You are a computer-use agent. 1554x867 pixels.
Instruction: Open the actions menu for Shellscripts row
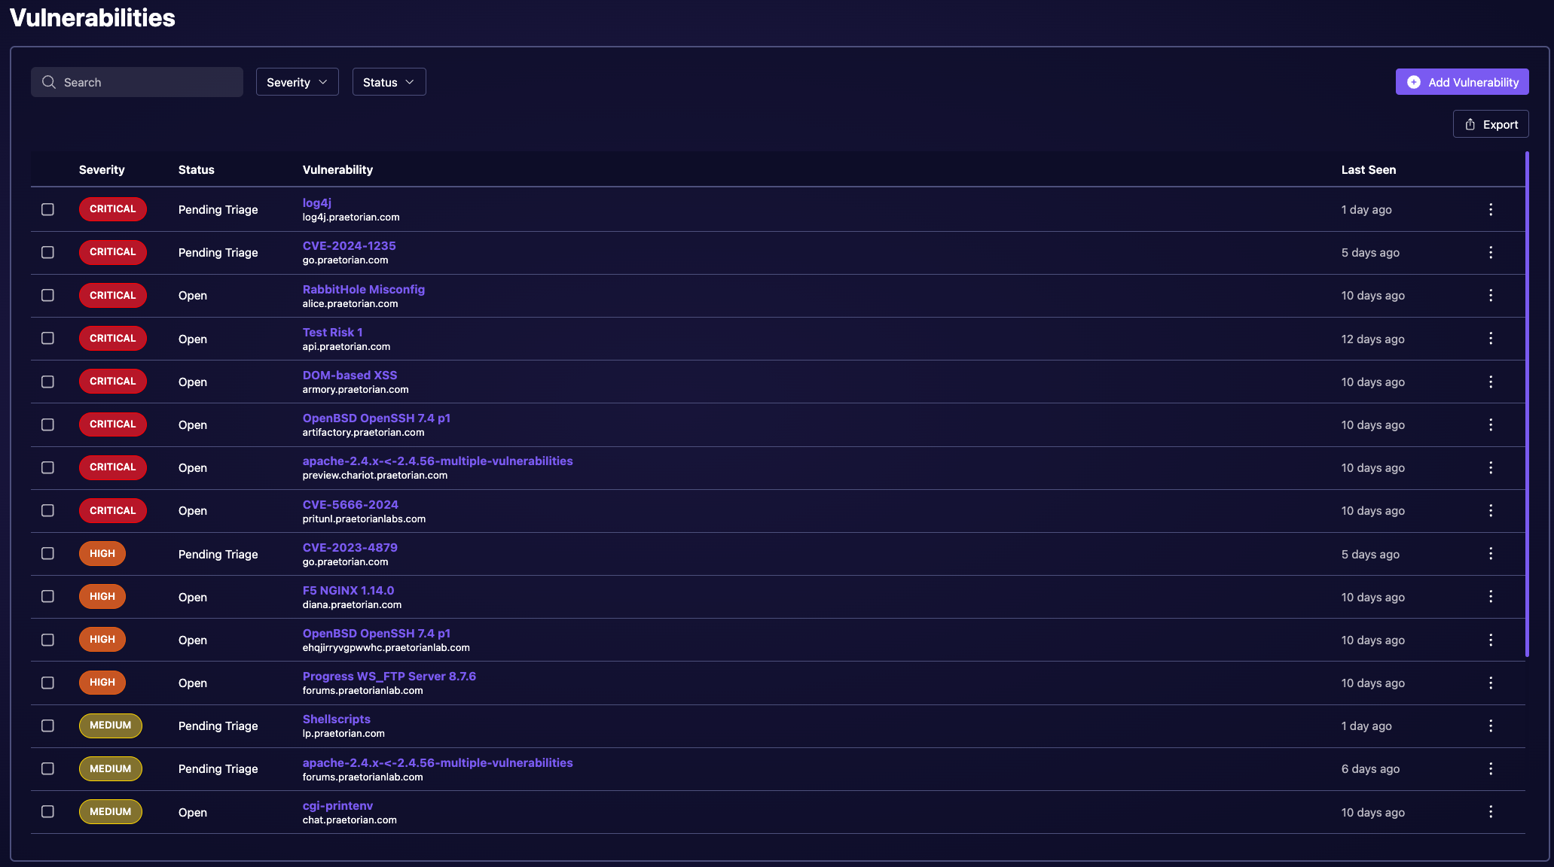pos(1490,726)
